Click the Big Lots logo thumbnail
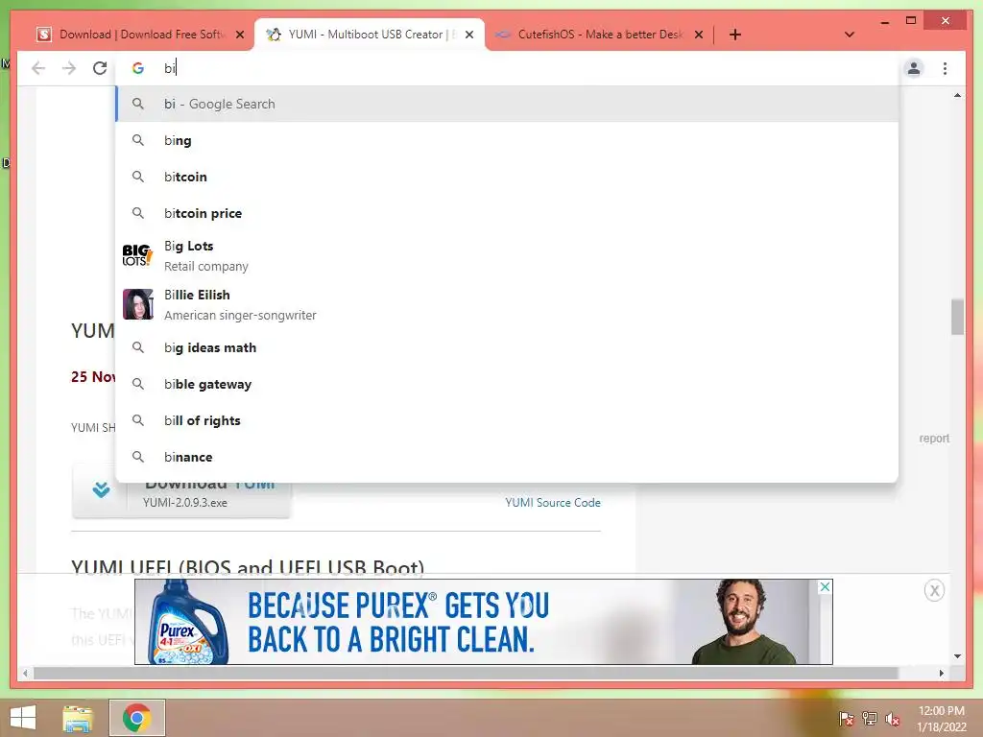This screenshot has height=737, width=983. click(137, 255)
